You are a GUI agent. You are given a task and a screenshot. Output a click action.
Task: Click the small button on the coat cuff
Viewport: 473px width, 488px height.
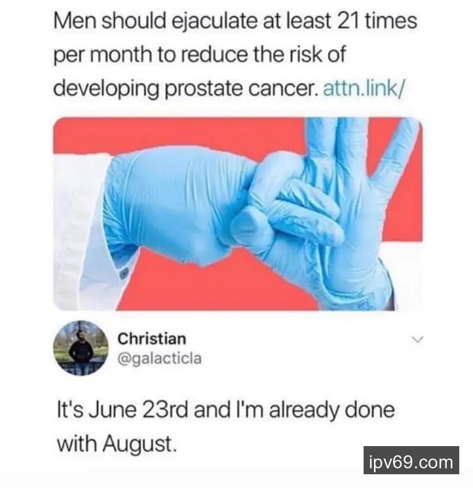[x=124, y=272]
